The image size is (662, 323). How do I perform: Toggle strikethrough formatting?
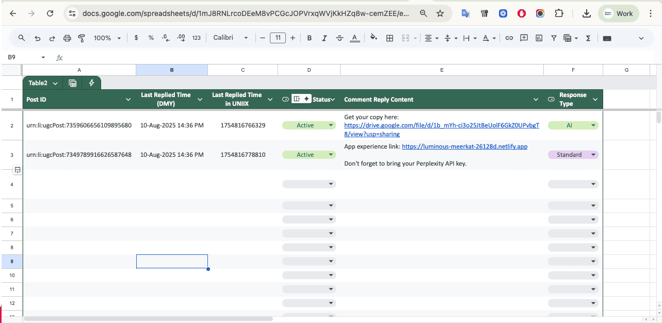340,38
